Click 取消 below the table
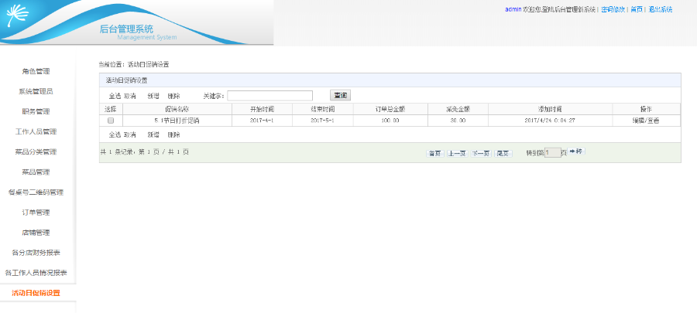The width and height of the screenshot is (697, 313). coord(130,134)
